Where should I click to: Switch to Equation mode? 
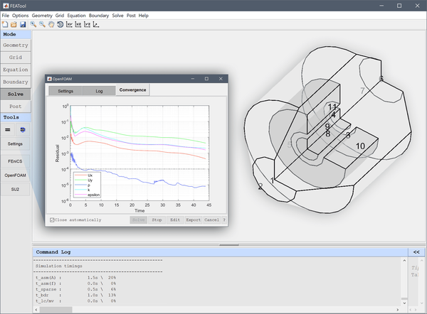[16, 70]
